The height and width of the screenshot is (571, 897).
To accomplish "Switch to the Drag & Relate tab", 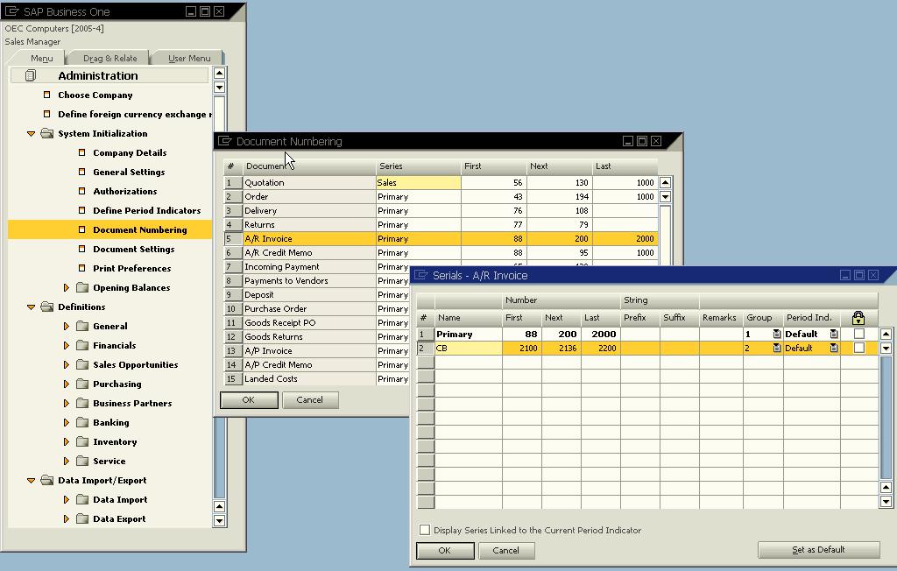I will 109,58.
